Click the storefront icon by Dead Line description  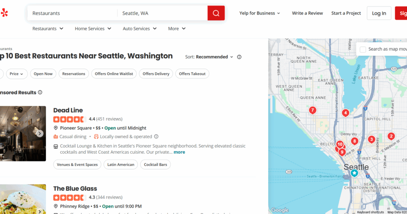(56, 146)
